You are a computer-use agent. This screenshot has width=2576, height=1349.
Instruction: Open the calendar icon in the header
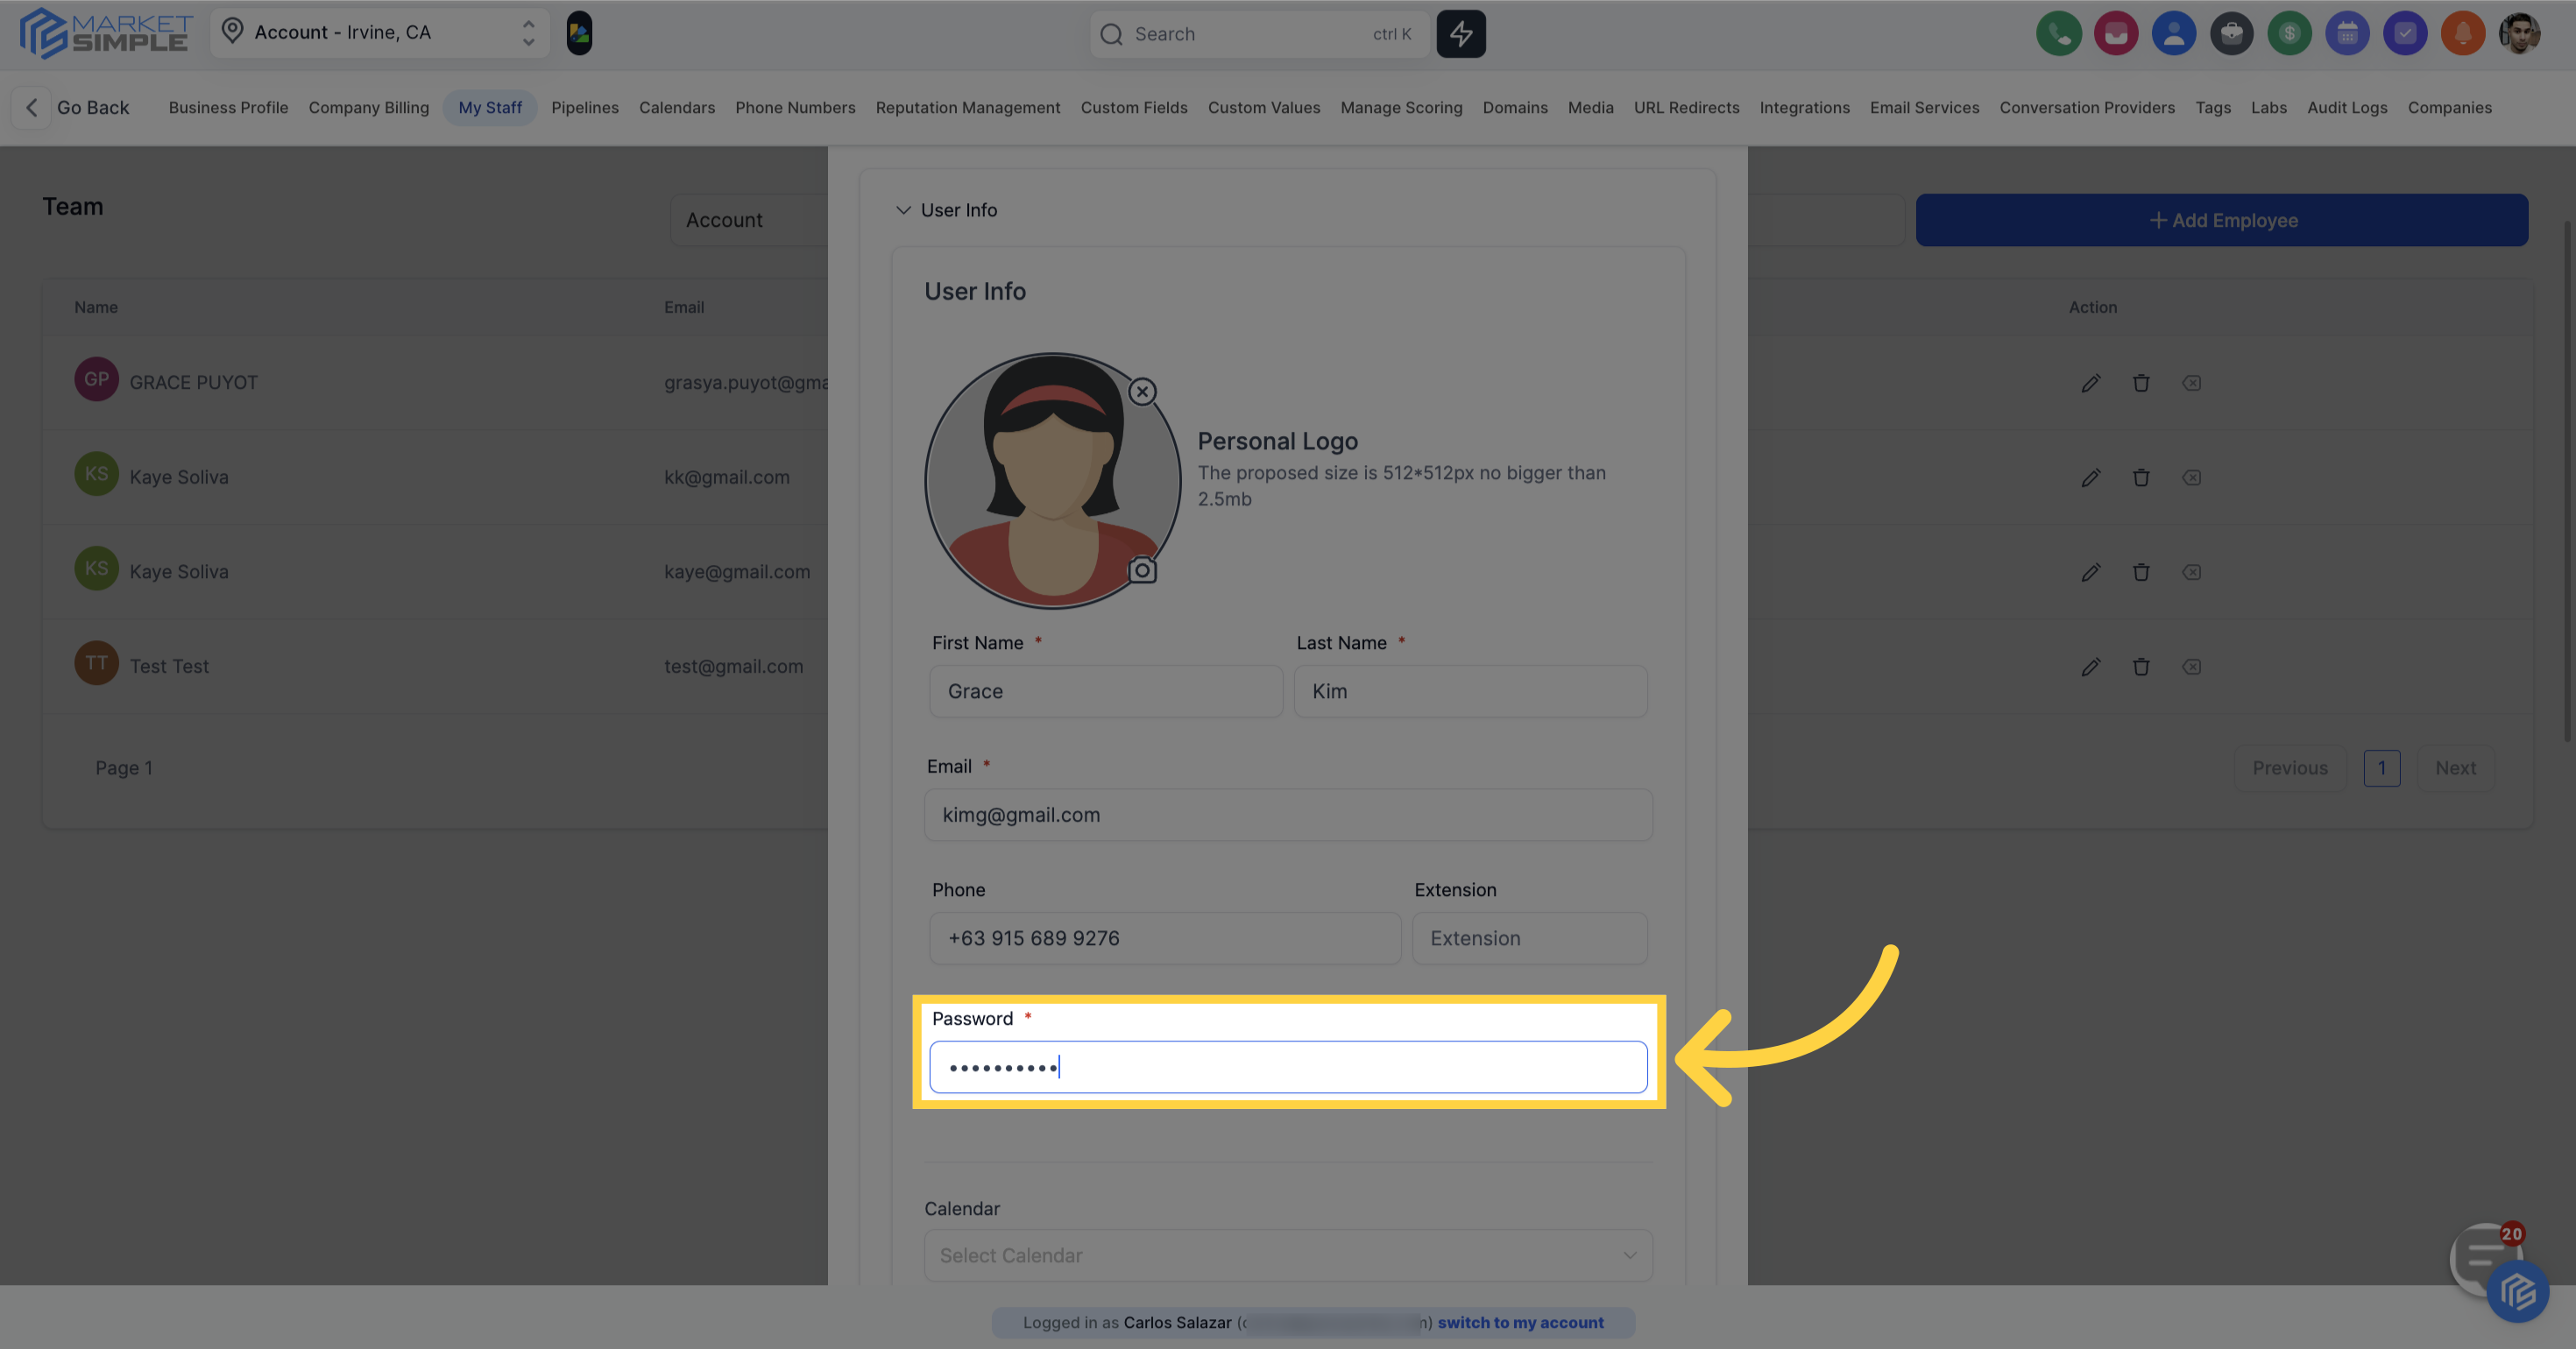point(2348,33)
